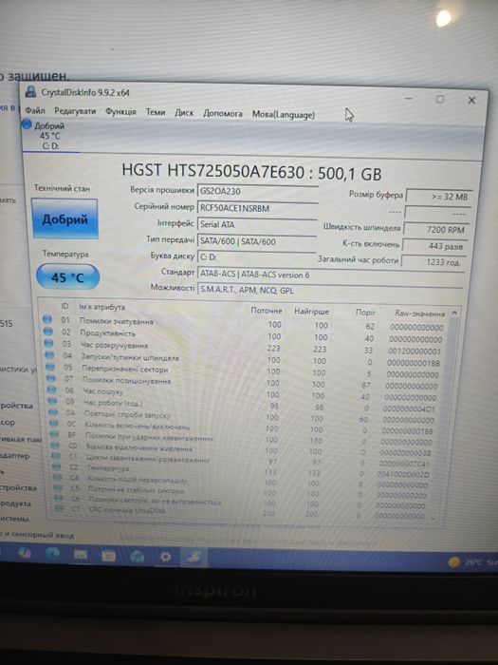Image resolution: width=498 pixels, height=665 pixels.
Task: Click the status icon for attribute 09
Action: pos(52,401)
